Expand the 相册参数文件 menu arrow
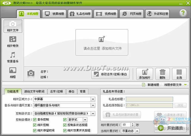 tap(185, 85)
